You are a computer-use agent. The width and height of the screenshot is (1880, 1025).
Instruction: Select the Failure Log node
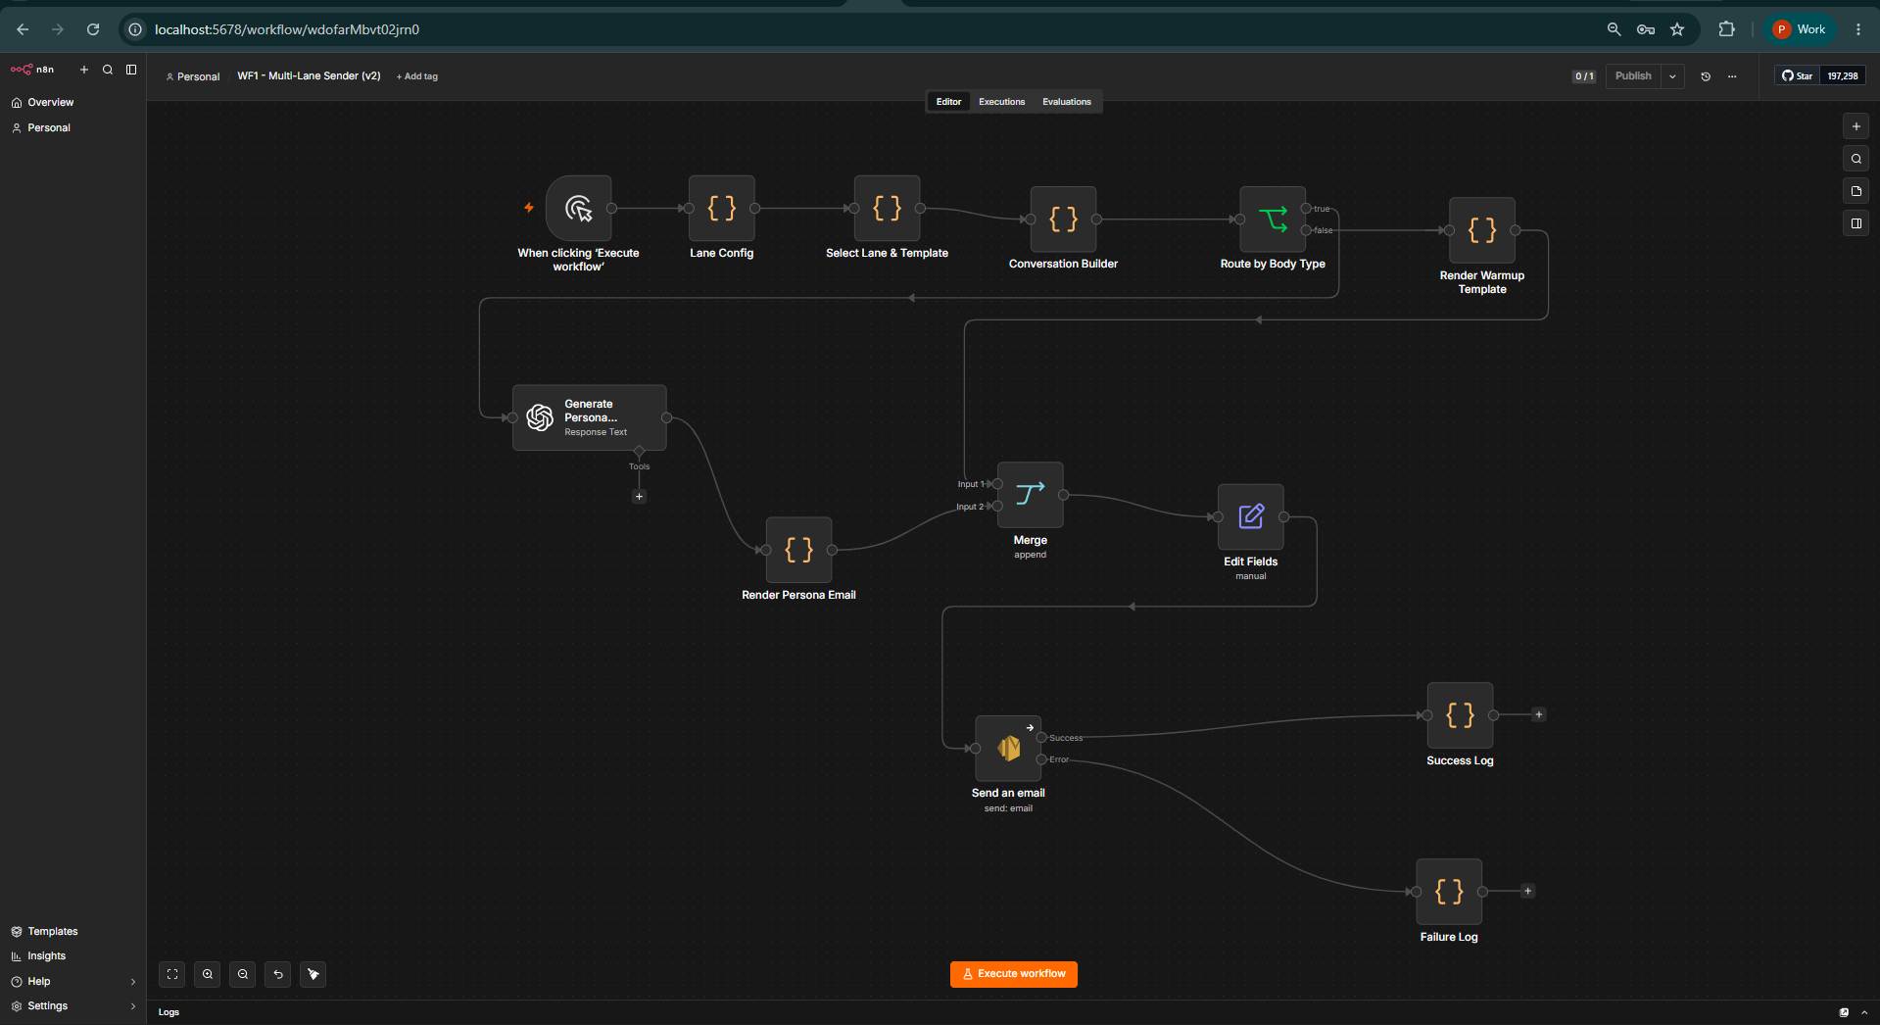click(1449, 892)
